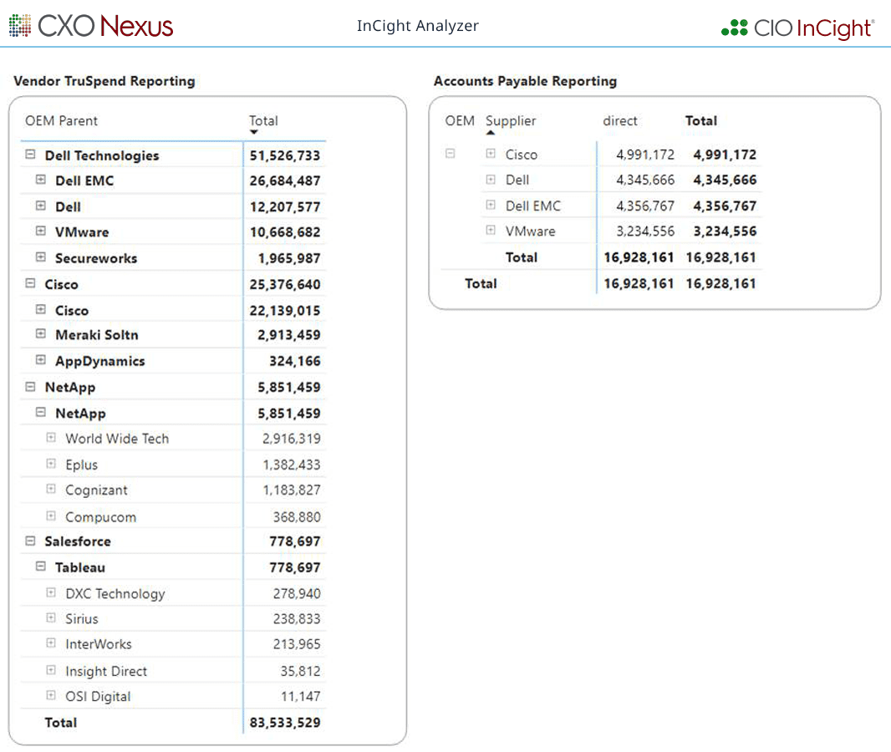Expand the Meraki Soltn row

coord(40,333)
